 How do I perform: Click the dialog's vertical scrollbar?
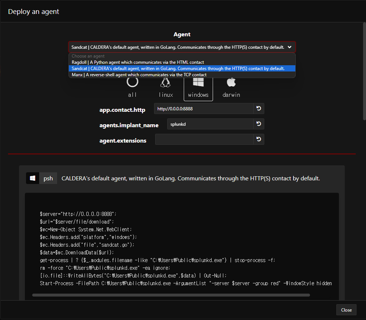pos(365,71)
